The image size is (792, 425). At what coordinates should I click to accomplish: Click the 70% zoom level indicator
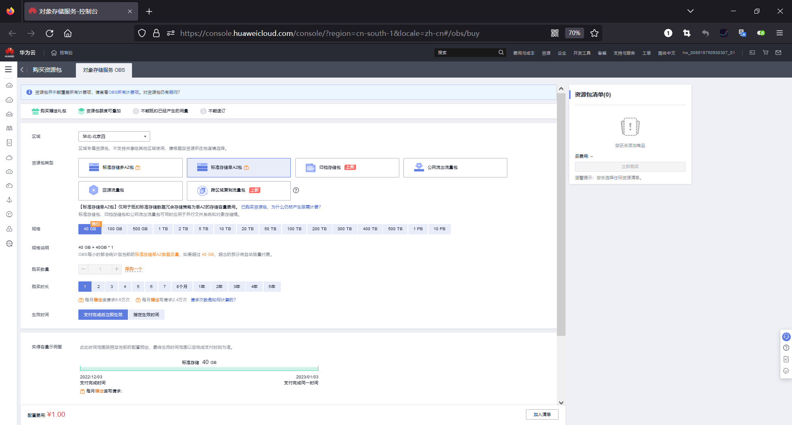pos(574,33)
